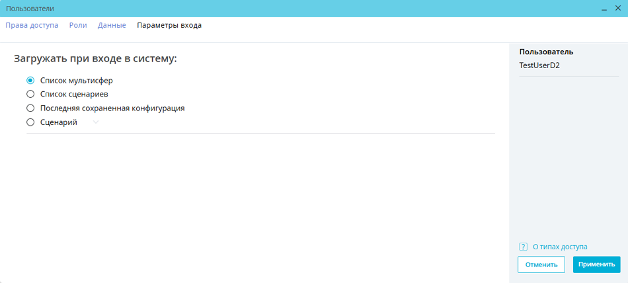Switch to the Роли tab

78,25
